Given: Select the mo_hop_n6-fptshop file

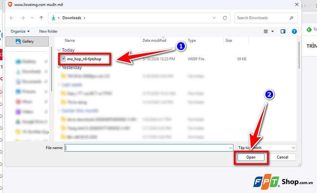Looking at the screenshot, I should pyautogui.click(x=84, y=59).
